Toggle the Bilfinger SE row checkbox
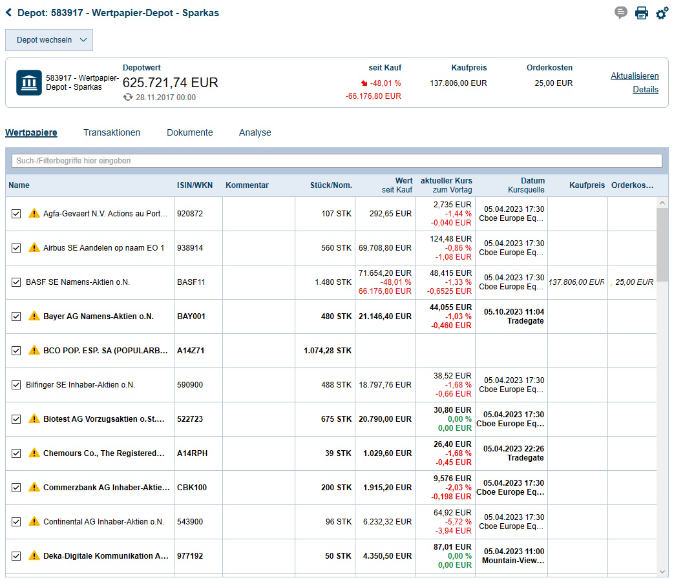 coord(16,385)
